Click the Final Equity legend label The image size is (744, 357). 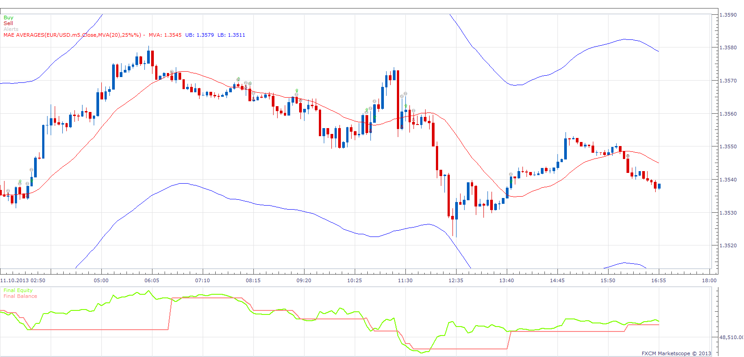coord(18,290)
